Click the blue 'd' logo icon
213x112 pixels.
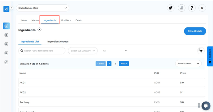point(7,9)
